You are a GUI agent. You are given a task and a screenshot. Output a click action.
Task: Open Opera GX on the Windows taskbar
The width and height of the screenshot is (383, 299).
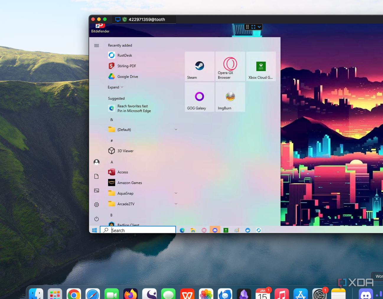[x=204, y=230]
